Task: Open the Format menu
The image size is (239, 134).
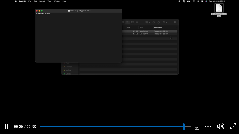Action: pos(42,1)
